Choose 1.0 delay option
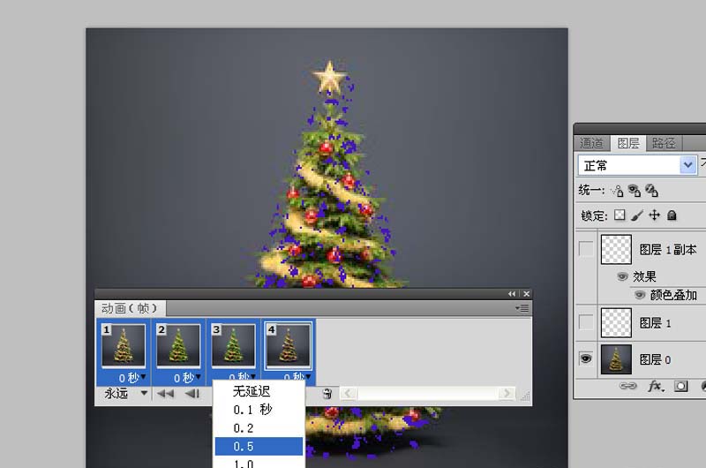706x468 pixels. (259, 463)
